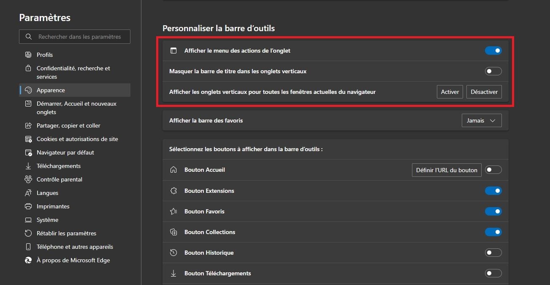This screenshot has width=550, height=285.
Task: Click the Imprimantes printer icon
Action: click(x=28, y=206)
